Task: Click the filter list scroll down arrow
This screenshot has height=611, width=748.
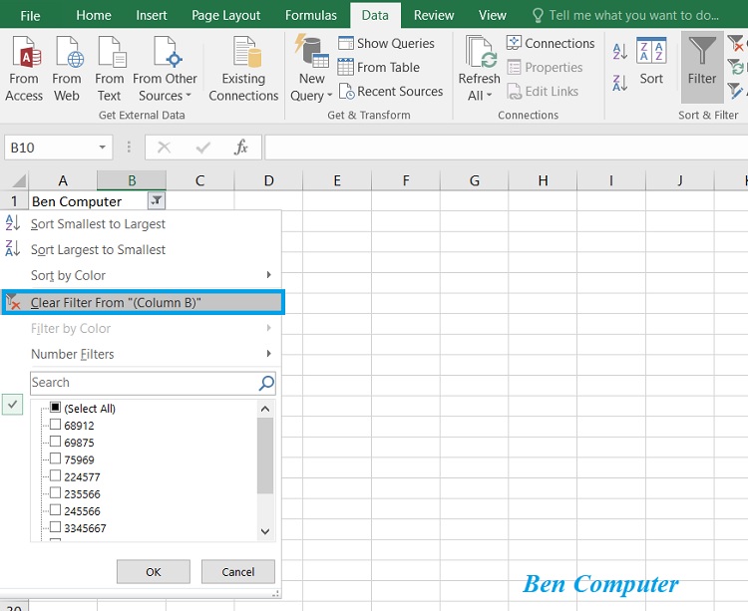Action: tap(265, 531)
